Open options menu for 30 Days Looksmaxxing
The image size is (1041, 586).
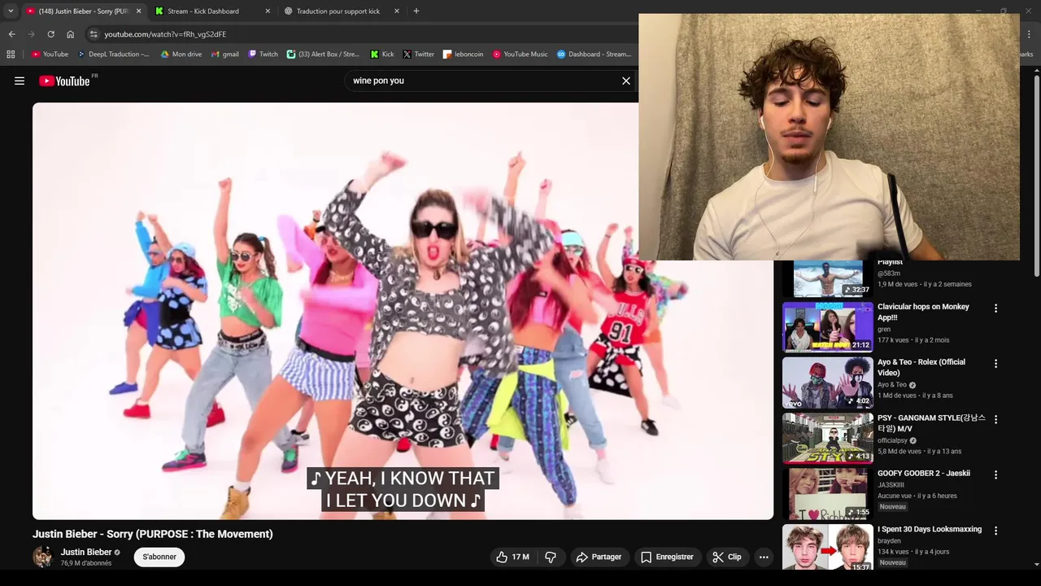995,531
